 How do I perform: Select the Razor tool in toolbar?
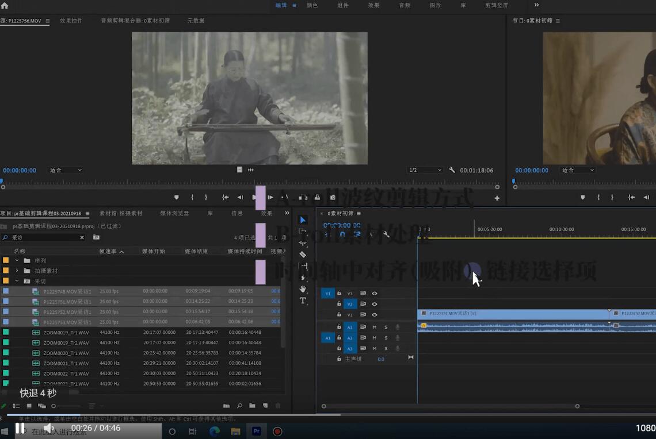coord(303,255)
